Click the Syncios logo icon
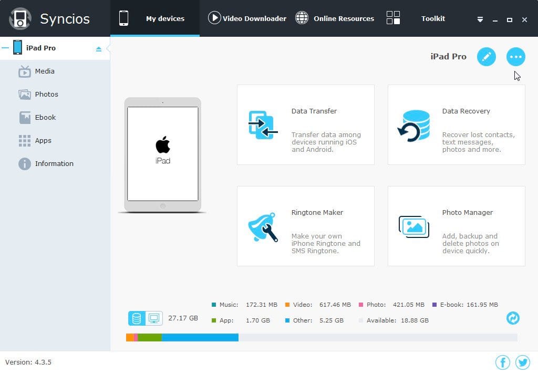This screenshot has height=374, width=538. [20, 18]
